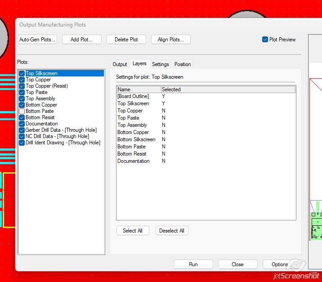The image size is (322, 282).
Task: Click the Name column header
Action: click(139, 90)
